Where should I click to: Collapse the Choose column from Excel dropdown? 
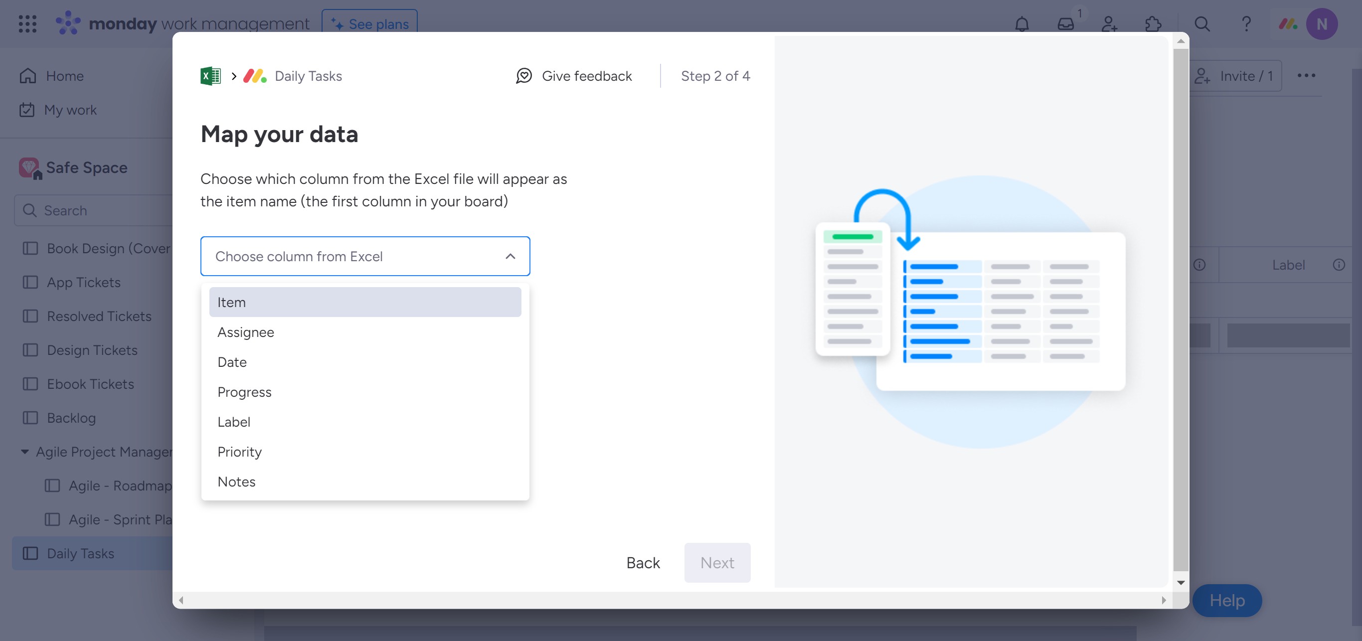pos(365,256)
